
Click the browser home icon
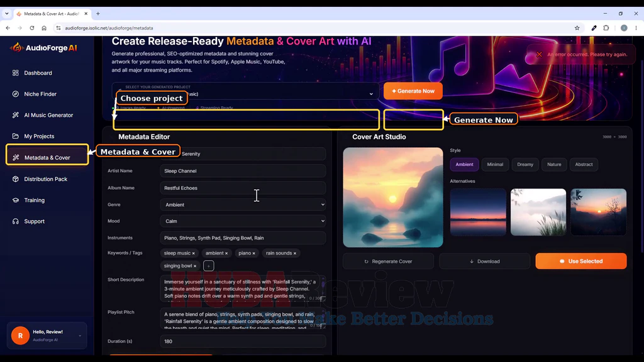coord(44,28)
